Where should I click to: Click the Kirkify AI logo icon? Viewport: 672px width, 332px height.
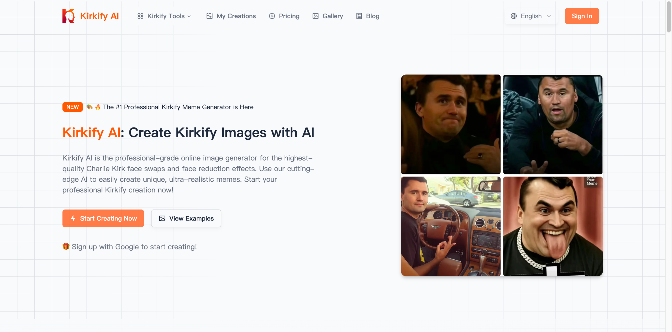coord(69,16)
